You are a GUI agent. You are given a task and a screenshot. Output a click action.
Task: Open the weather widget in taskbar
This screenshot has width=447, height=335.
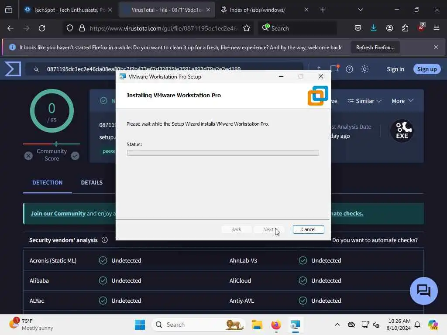click(31, 325)
